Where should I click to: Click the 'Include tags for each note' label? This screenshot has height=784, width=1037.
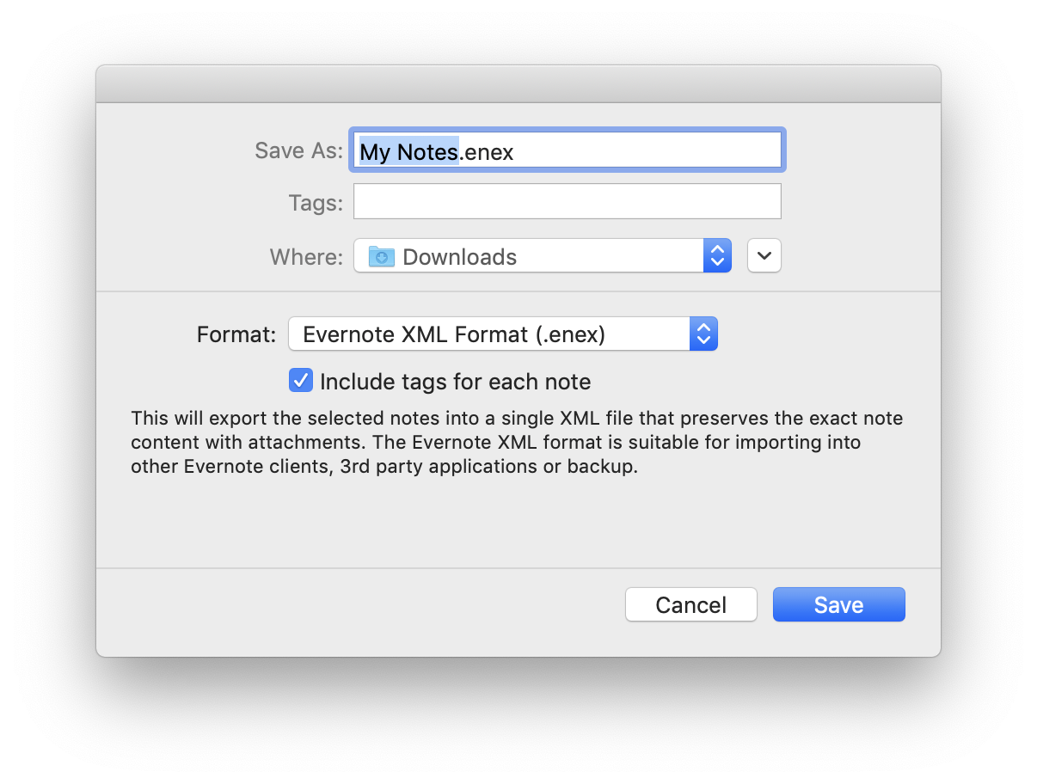click(455, 382)
